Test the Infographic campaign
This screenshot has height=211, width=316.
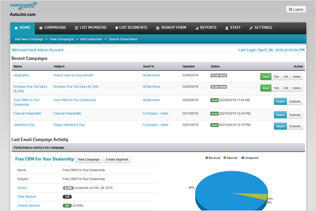[276, 76]
